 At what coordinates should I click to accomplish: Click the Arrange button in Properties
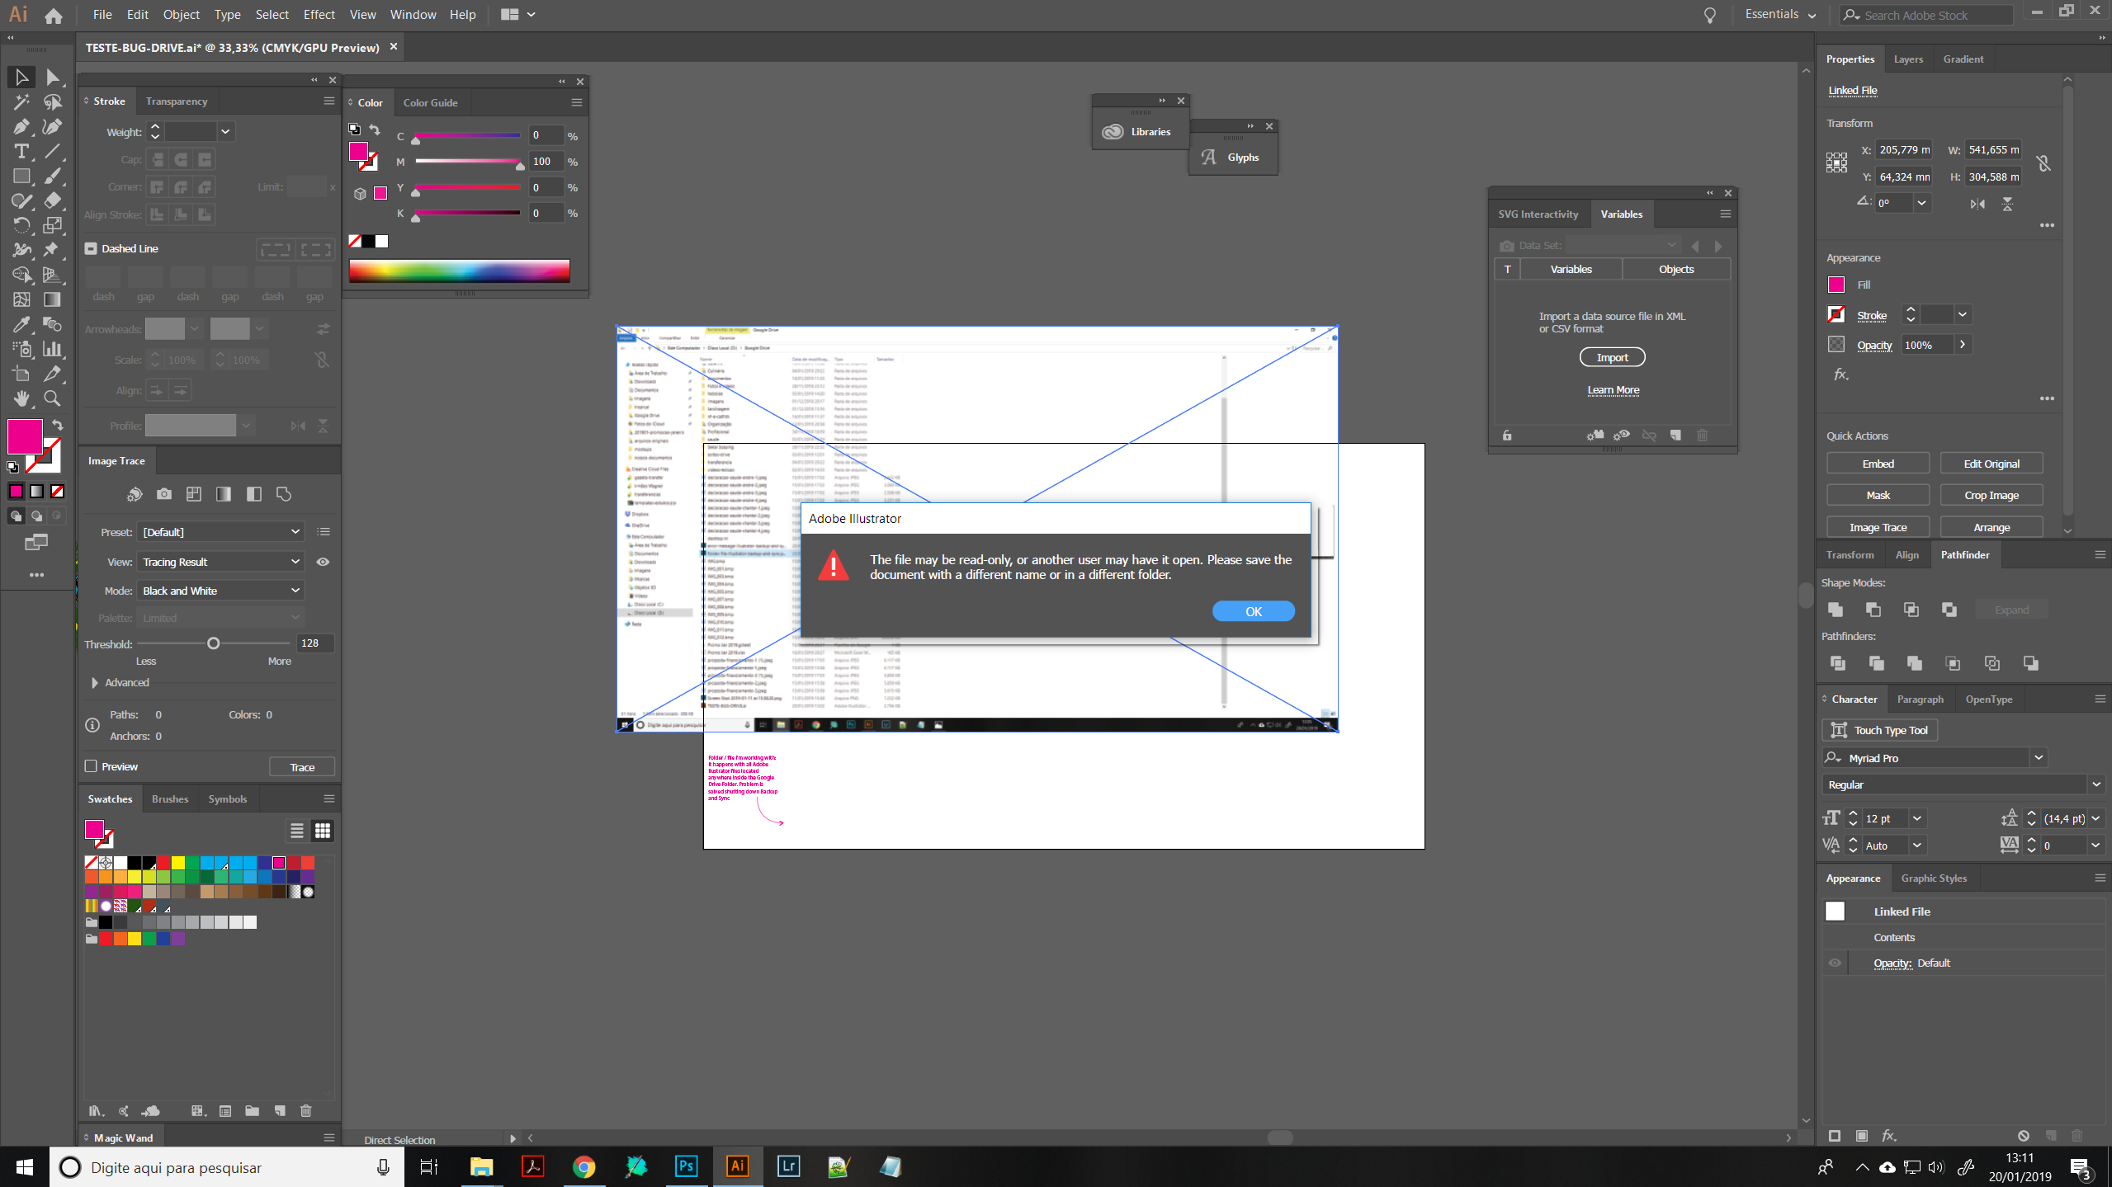(1992, 526)
